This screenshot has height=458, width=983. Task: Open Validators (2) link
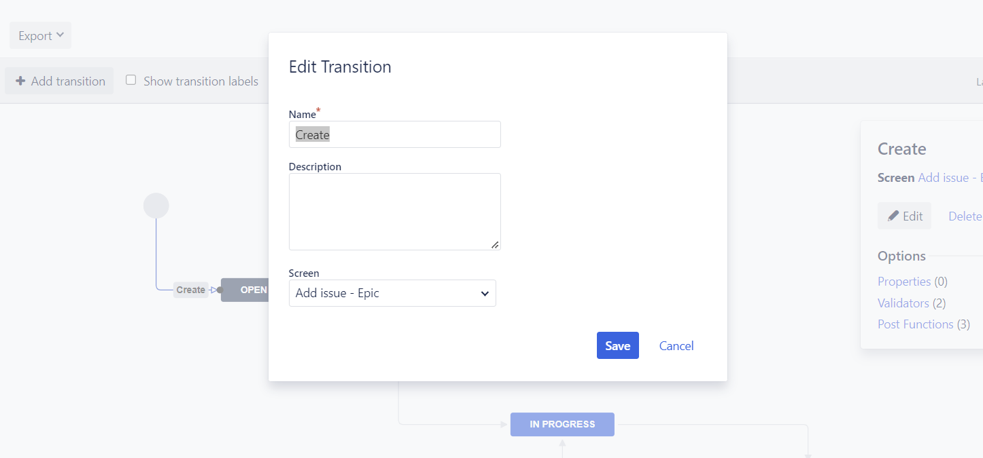coord(903,303)
